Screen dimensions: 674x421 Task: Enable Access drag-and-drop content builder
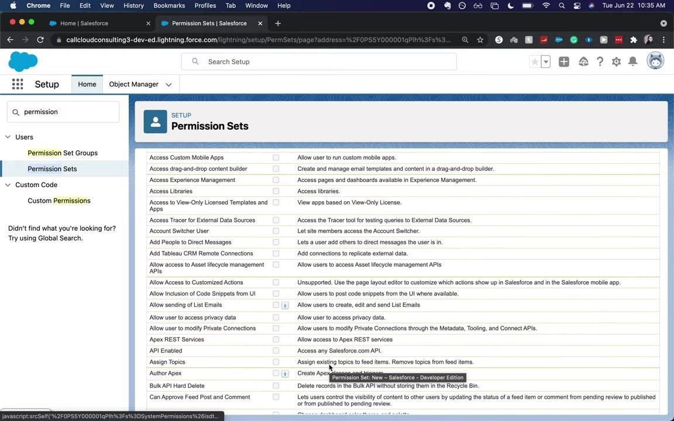tap(276, 169)
